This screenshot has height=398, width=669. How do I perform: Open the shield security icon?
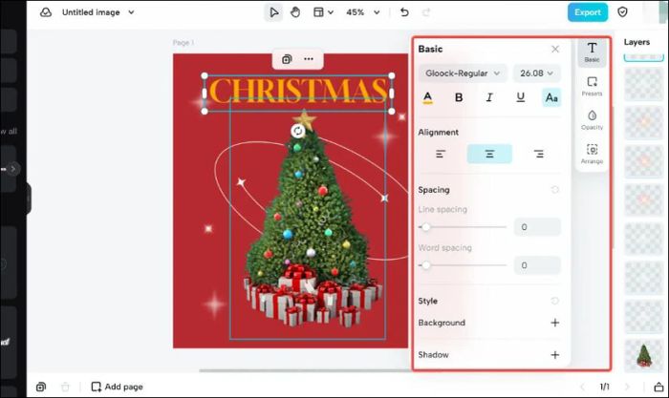[x=622, y=12]
